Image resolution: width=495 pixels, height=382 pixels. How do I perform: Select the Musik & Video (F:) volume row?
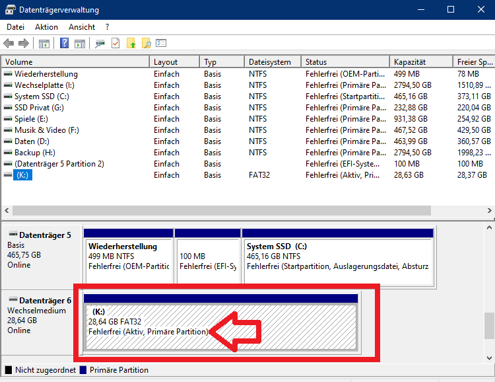click(x=247, y=130)
